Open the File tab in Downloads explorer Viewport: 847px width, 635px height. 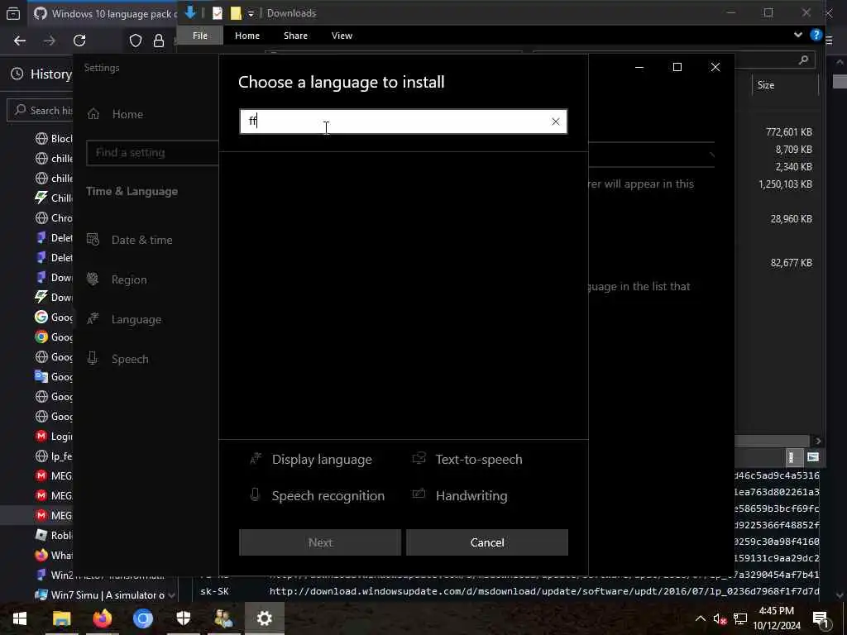click(x=200, y=36)
